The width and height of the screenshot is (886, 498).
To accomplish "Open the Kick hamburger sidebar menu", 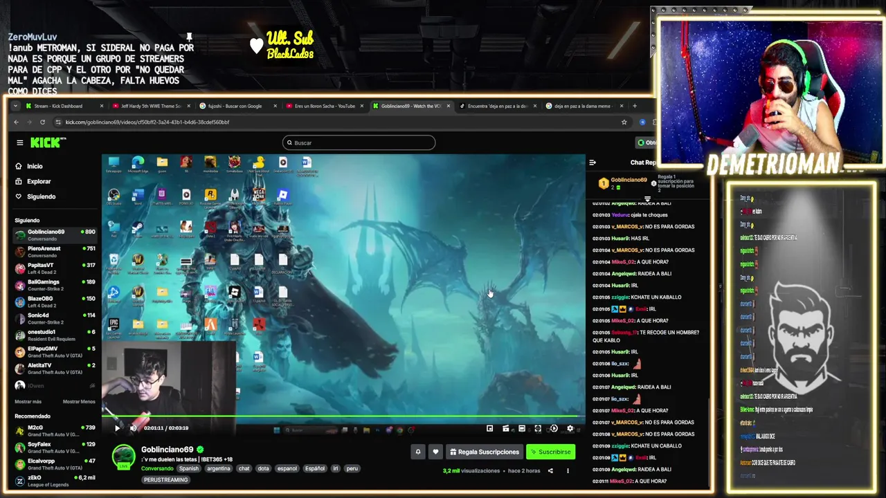I will (x=20, y=142).
